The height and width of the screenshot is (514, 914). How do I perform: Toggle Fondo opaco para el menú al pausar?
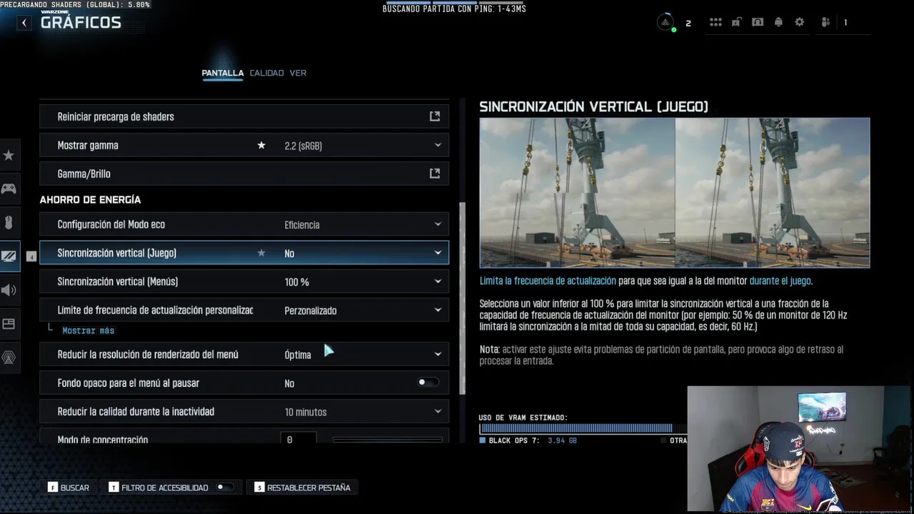427,383
